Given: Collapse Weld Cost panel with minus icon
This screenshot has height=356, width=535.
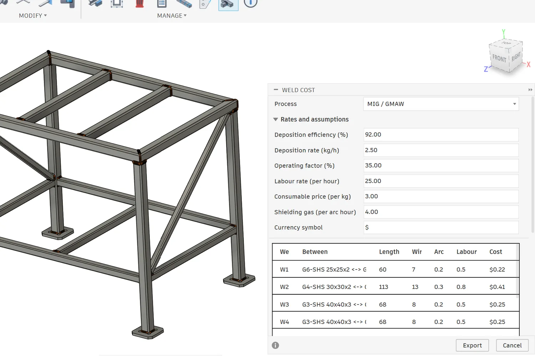Looking at the screenshot, I should tap(276, 90).
